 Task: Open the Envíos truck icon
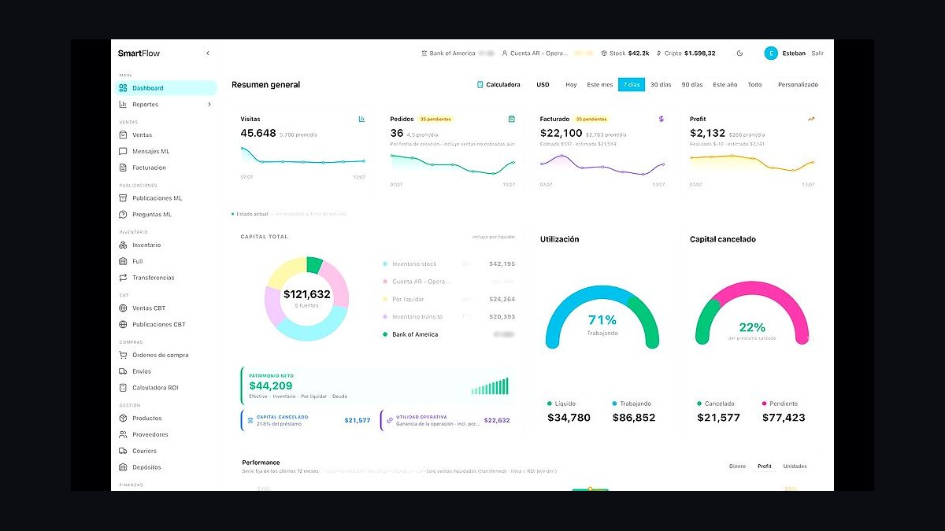coord(123,371)
